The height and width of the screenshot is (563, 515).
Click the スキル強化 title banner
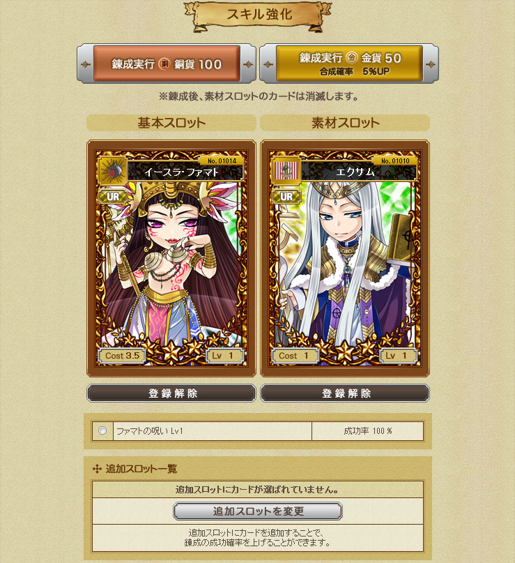[x=259, y=15]
